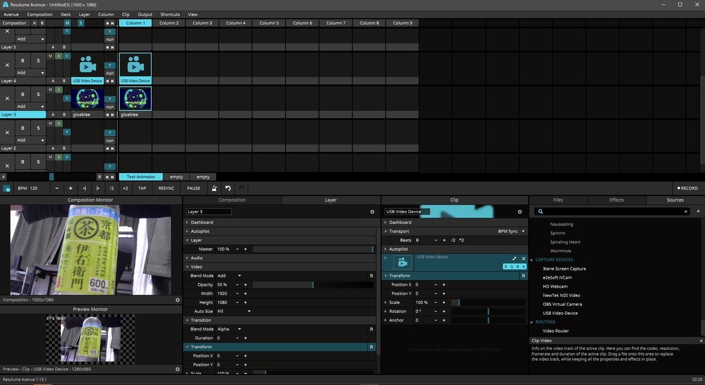The image size is (705, 385).
Task: Click the RECORD button
Action: [x=687, y=188]
